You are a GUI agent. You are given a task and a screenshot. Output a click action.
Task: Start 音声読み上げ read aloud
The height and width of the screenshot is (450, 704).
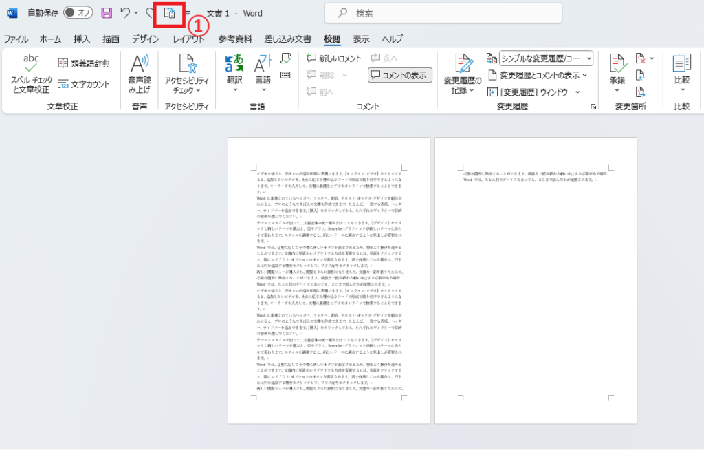click(140, 74)
